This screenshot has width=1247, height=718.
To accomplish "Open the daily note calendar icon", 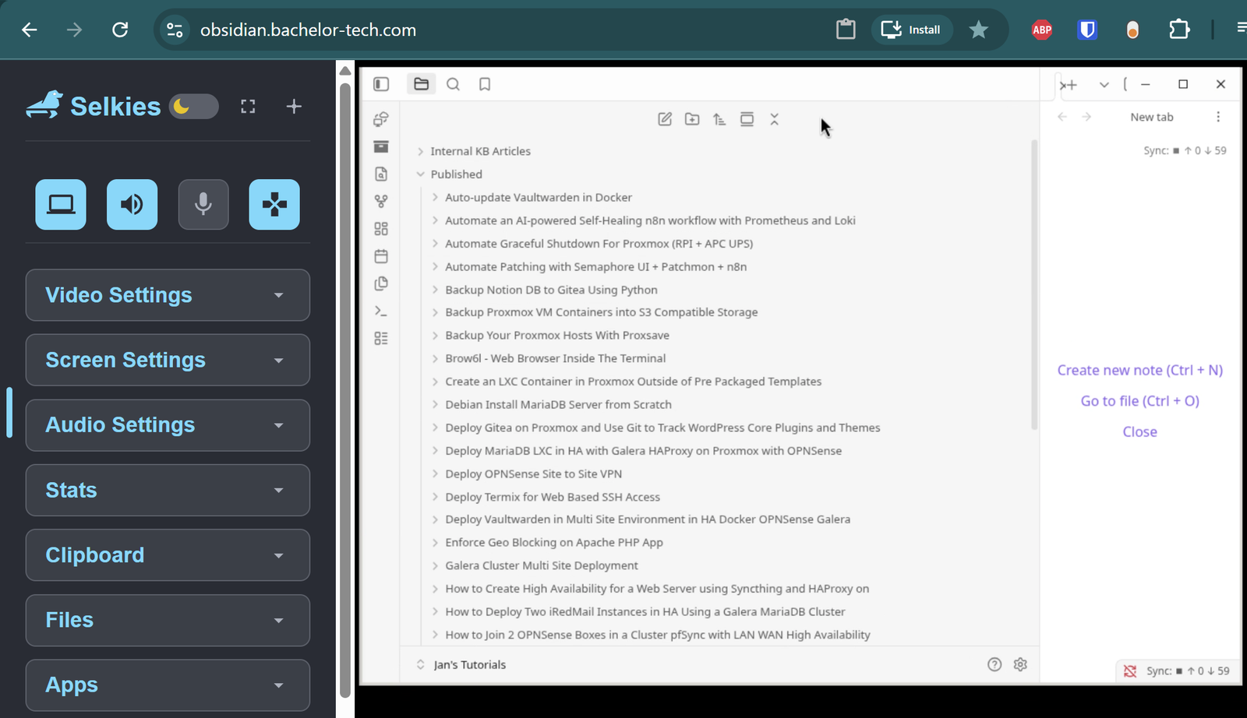I will [x=381, y=256].
